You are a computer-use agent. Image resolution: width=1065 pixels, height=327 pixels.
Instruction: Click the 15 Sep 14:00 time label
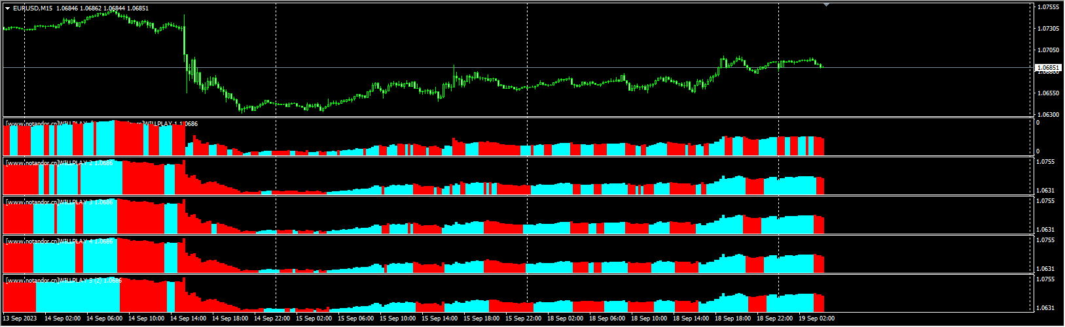pyautogui.click(x=439, y=319)
